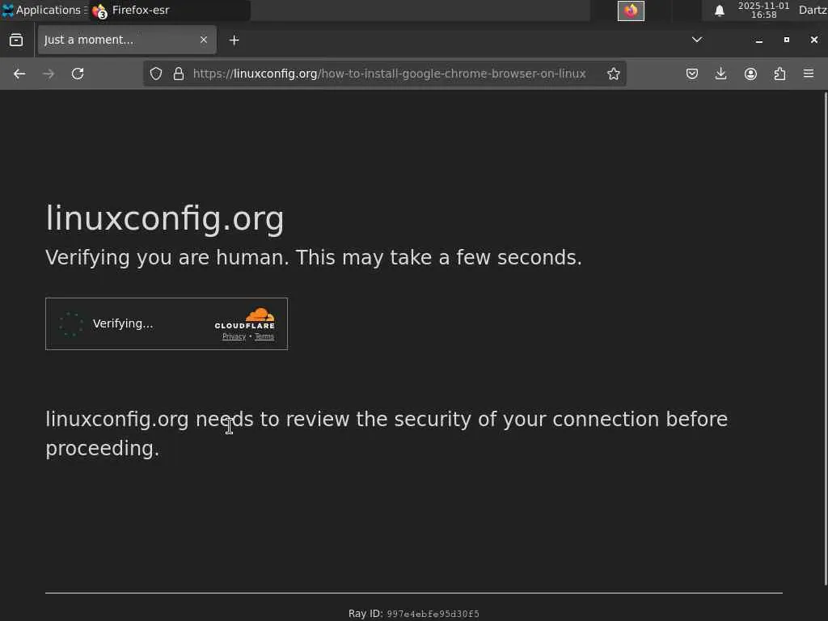Bookmark this page with the star
Viewport: 828px width, 621px height.
(x=613, y=74)
